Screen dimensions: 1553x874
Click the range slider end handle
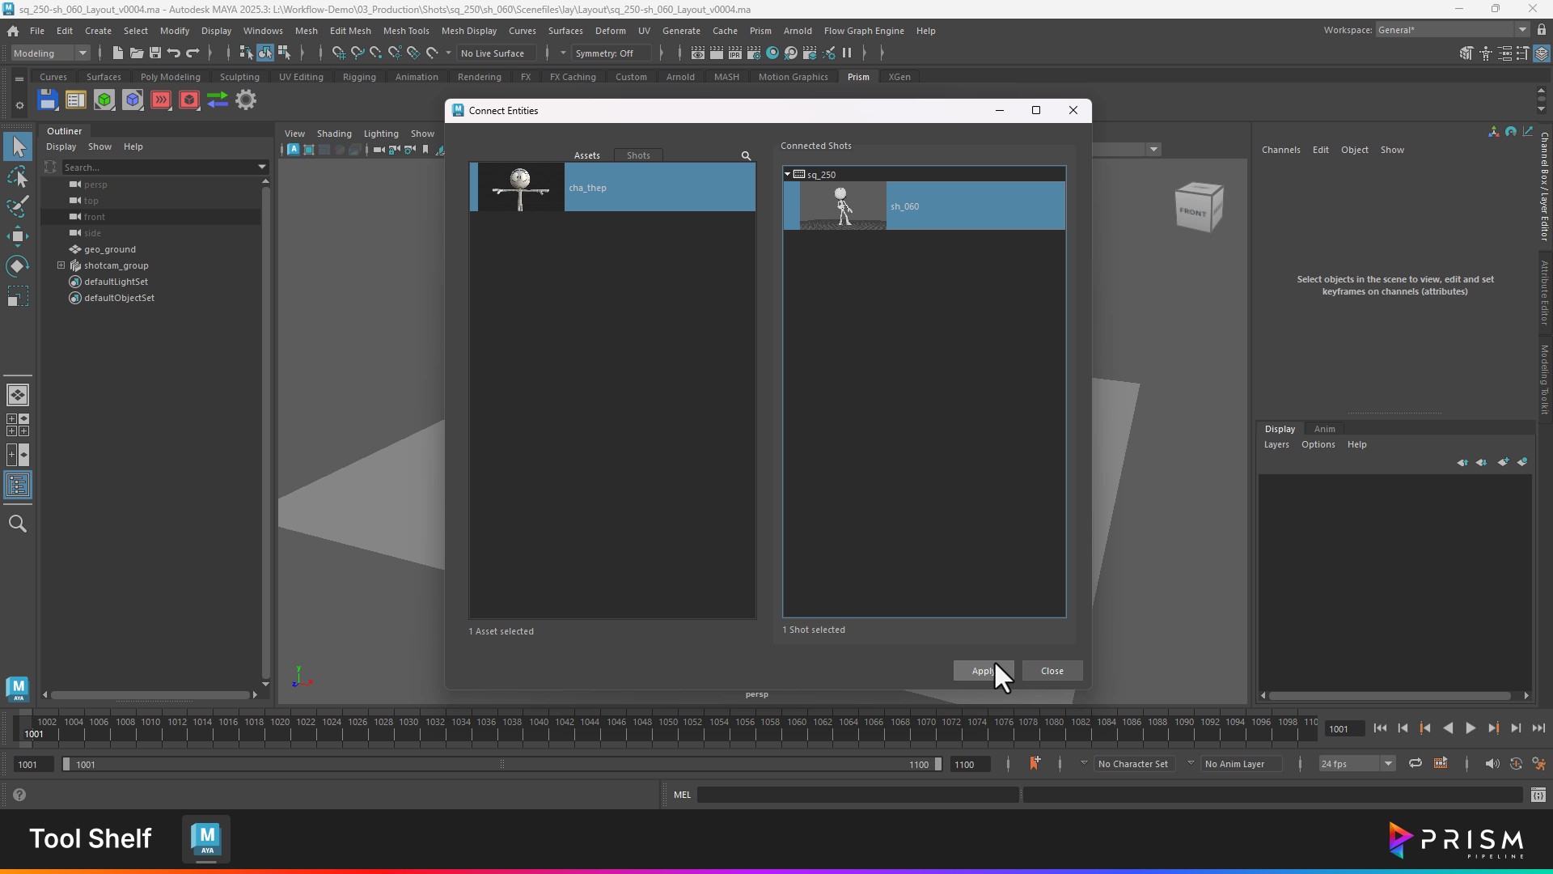(938, 764)
